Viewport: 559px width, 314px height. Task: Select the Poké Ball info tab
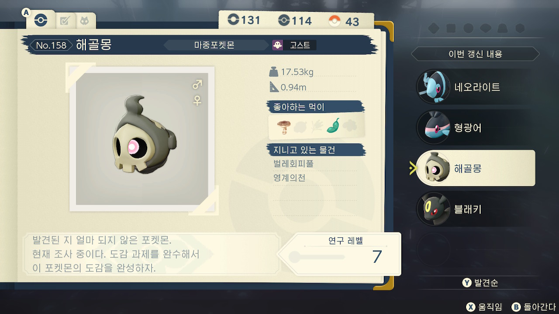coord(41,20)
